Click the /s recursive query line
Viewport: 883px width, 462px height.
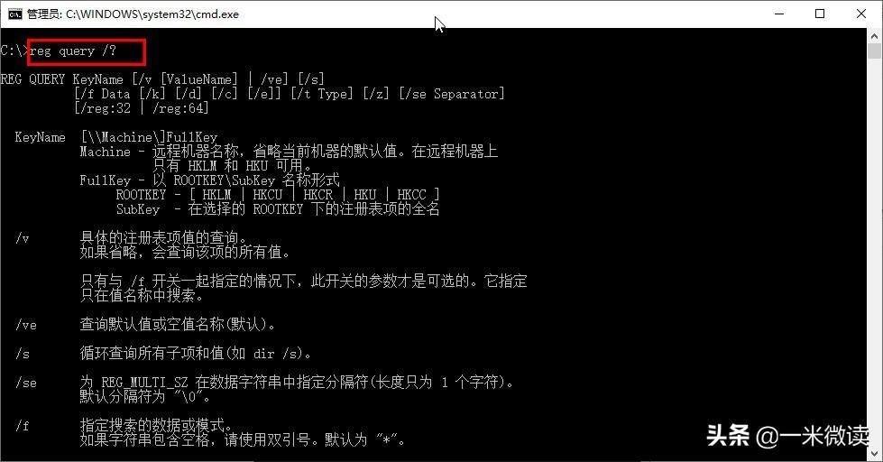coord(164,353)
